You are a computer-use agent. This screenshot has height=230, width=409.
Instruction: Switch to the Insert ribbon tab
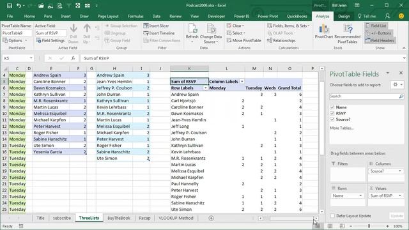point(66,16)
